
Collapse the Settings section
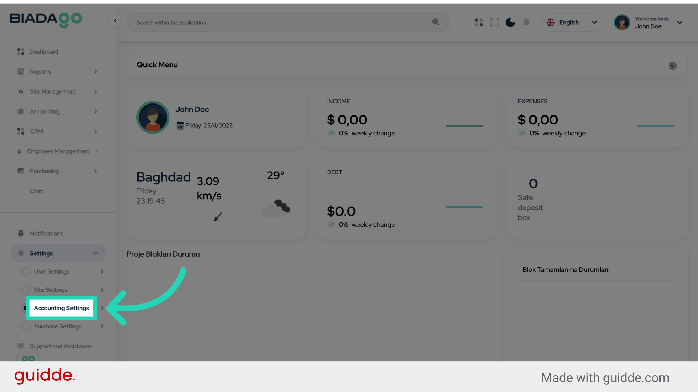(x=95, y=253)
